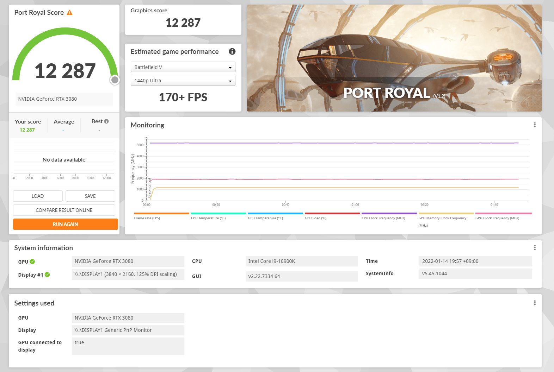Click the No data available chart area
Image resolution: width=554 pixels, height=372 pixels.
pyautogui.click(x=64, y=160)
